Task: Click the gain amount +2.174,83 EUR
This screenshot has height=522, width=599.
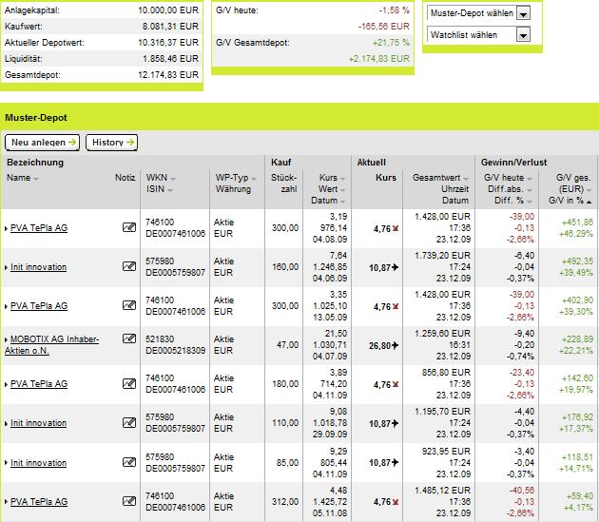Action: [379, 59]
